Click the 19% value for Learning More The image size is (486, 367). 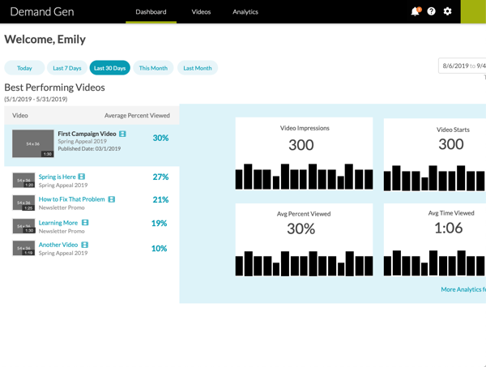(159, 223)
